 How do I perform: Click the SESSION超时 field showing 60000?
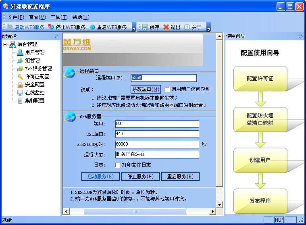coord(157,144)
